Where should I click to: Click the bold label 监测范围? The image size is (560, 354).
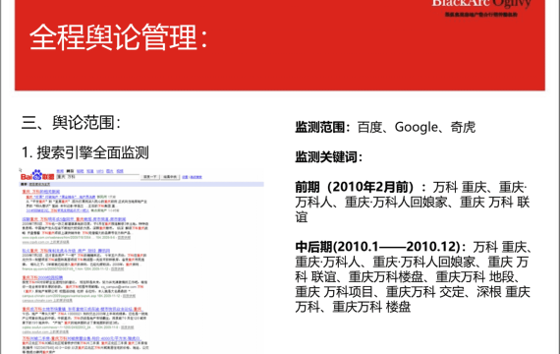tap(322, 127)
